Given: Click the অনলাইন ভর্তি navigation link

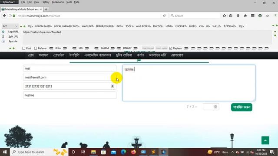Looking at the screenshot, I should pos(157,55).
